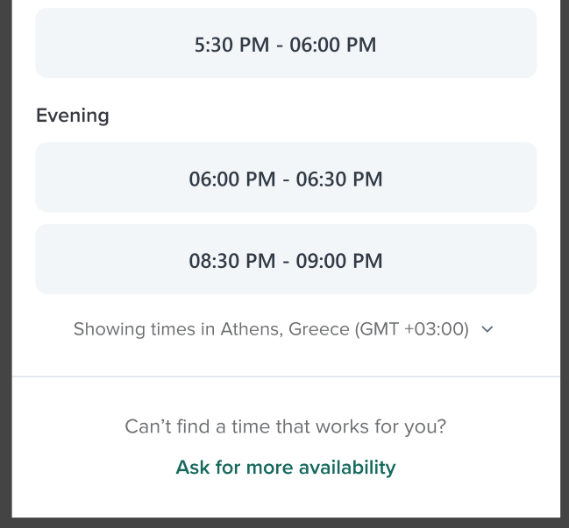Click the dark backdrop below the dialog
Viewport: 569px width, 528px height.
[286, 523]
